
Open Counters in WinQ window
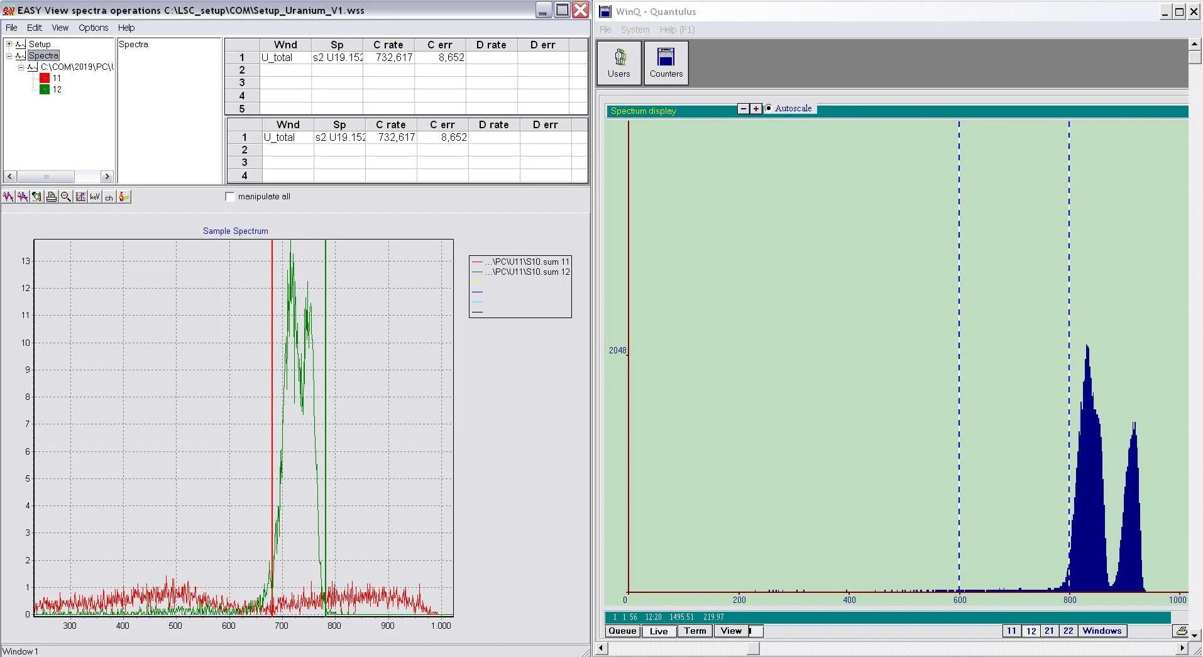pyautogui.click(x=666, y=63)
